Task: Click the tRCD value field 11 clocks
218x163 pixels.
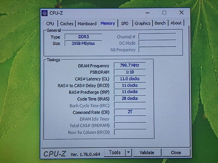Action: (130, 85)
